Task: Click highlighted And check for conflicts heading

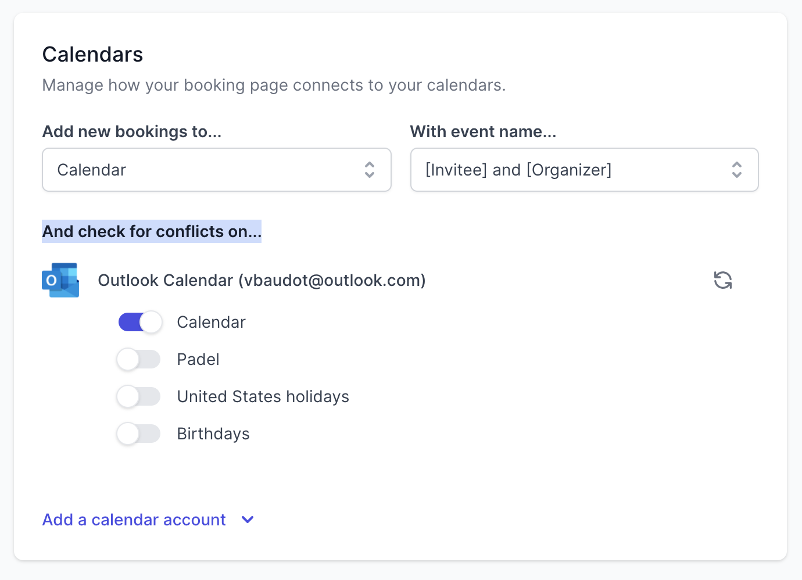Action: coord(152,231)
